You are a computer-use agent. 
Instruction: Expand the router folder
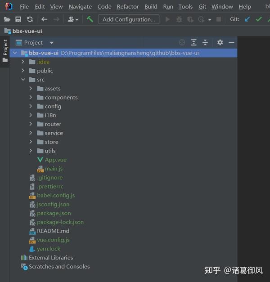click(31, 124)
